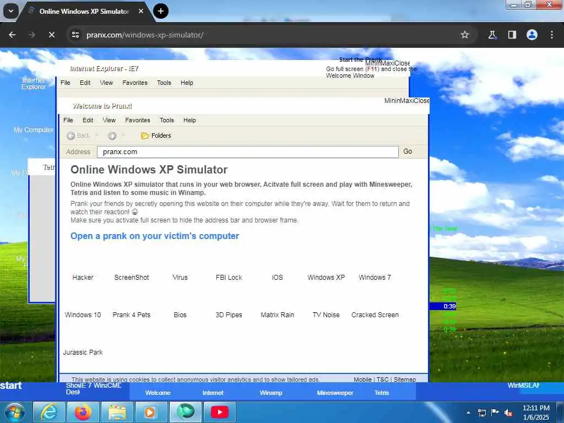This screenshot has height=423, width=564.
Task: Click the Sitemap footer link
Action: (405, 379)
